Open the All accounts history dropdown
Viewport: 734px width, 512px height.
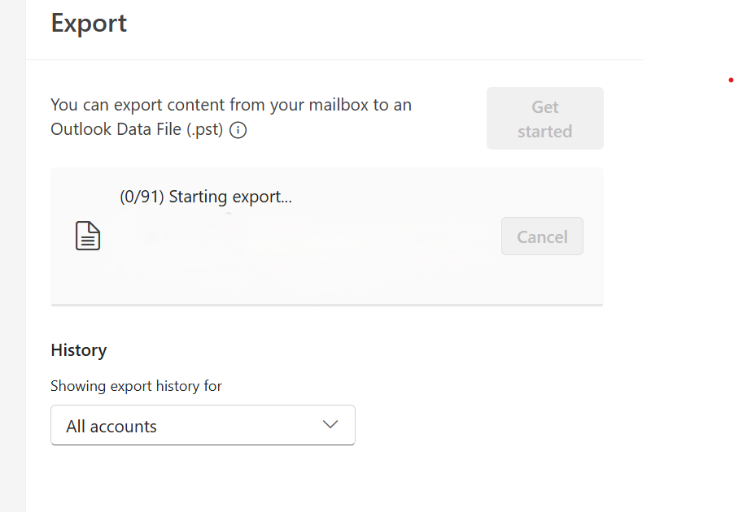pyautogui.click(x=203, y=425)
